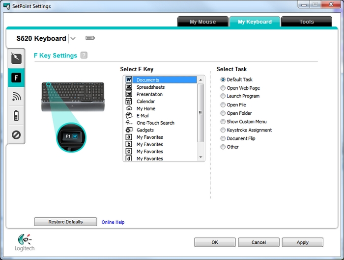Switch to the My Mouse tab
The width and height of the screenshot is (344, 260).
coord(202,22)
